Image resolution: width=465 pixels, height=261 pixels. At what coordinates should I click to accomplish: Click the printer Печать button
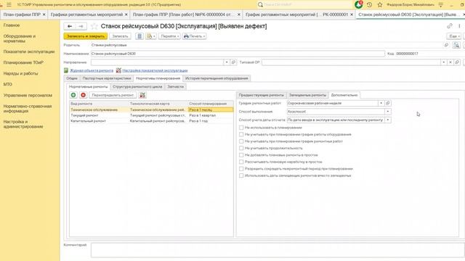click(x=194, y=36)
